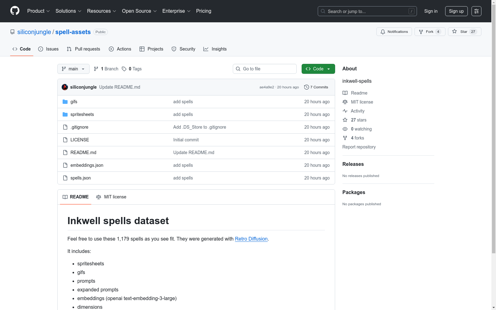Click the command palette icon in header
This screenshot has width=496, height=310.
click(x=476, y=11)
